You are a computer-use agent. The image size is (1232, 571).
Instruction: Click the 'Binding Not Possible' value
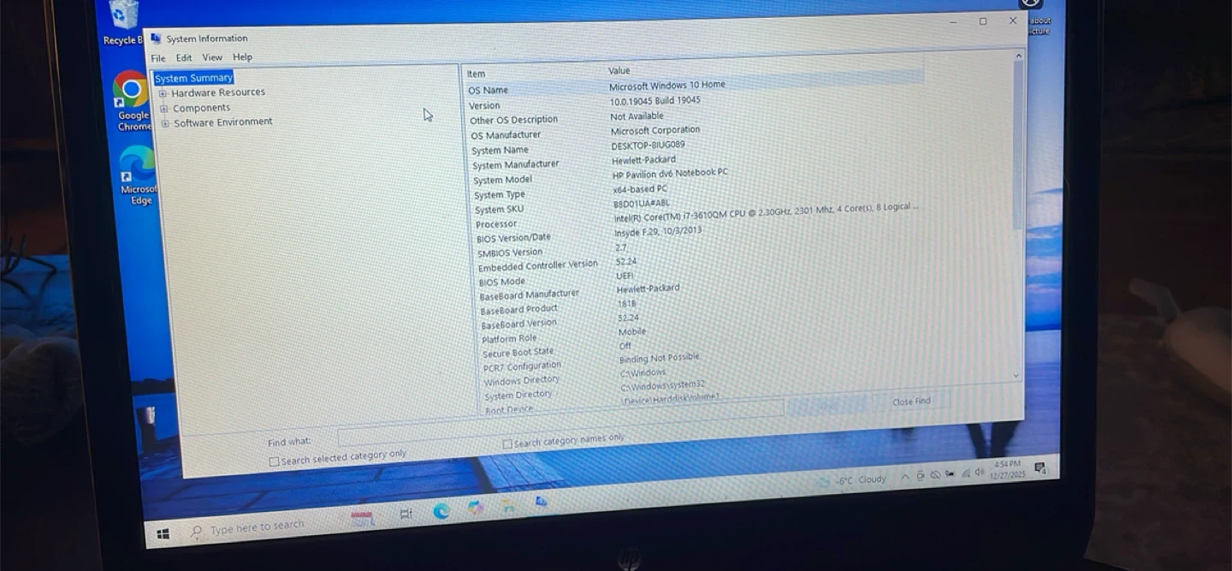659,359
